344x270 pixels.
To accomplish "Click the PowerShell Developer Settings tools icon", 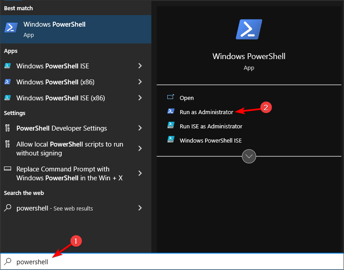I will point(8,128).
